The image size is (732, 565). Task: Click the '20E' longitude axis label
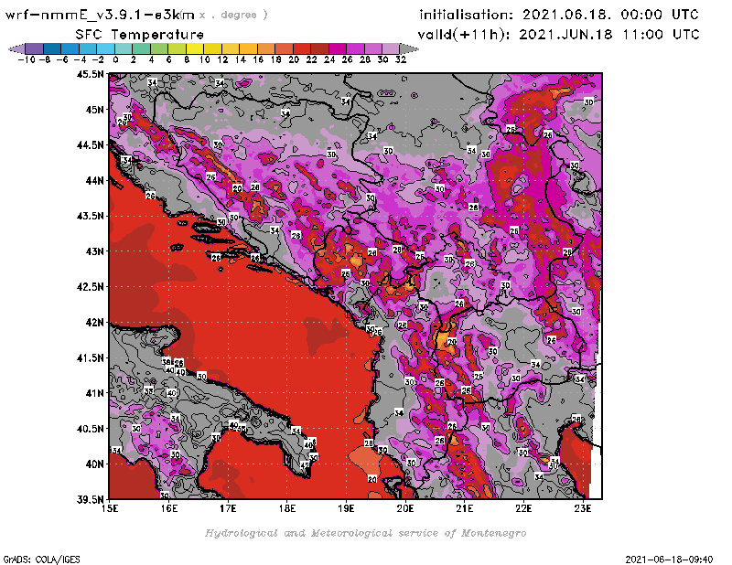pyautogui.click(x=405, y=508)
